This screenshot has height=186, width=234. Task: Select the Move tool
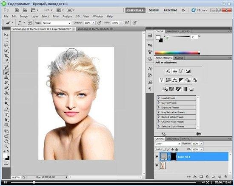(6, 35)
